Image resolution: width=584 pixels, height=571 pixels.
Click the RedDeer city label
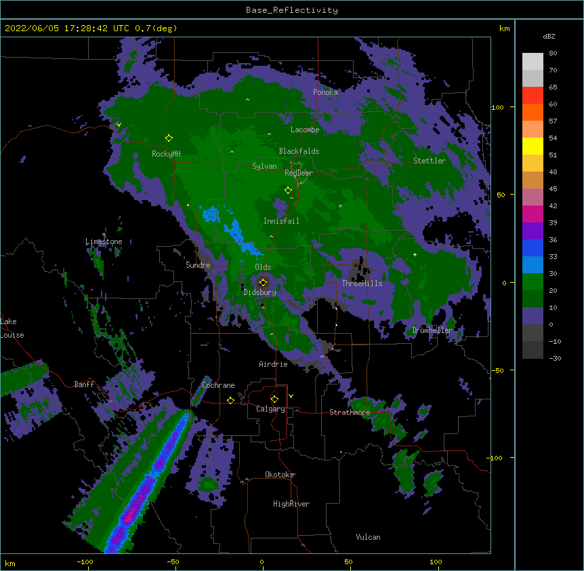[x=299, y=173]
